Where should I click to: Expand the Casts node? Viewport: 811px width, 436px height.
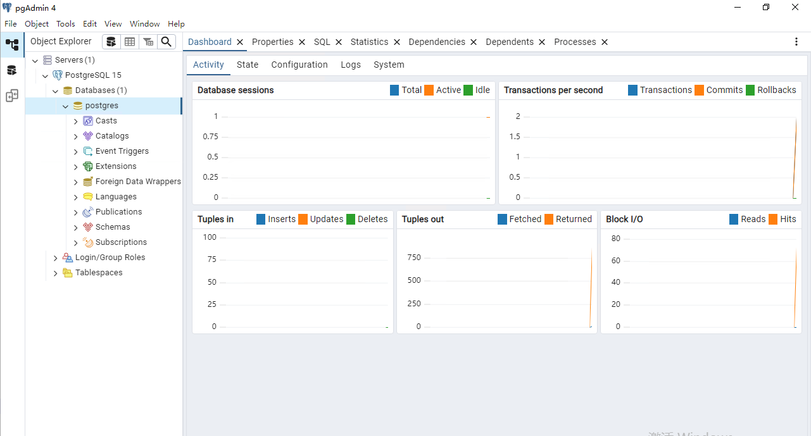click(76, 121)
